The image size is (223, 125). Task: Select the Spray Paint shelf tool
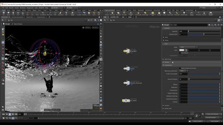point(61,14)
